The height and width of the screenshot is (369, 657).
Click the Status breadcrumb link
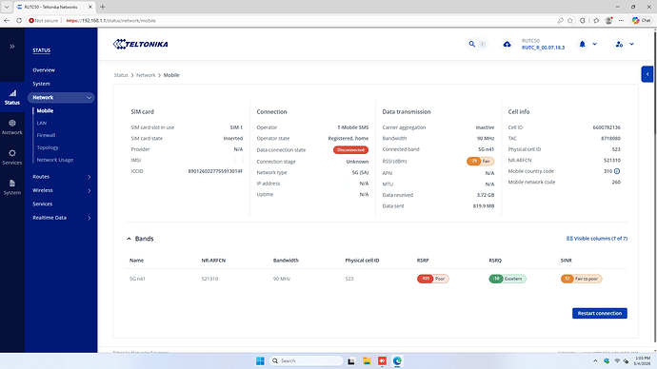coord(121,75)
